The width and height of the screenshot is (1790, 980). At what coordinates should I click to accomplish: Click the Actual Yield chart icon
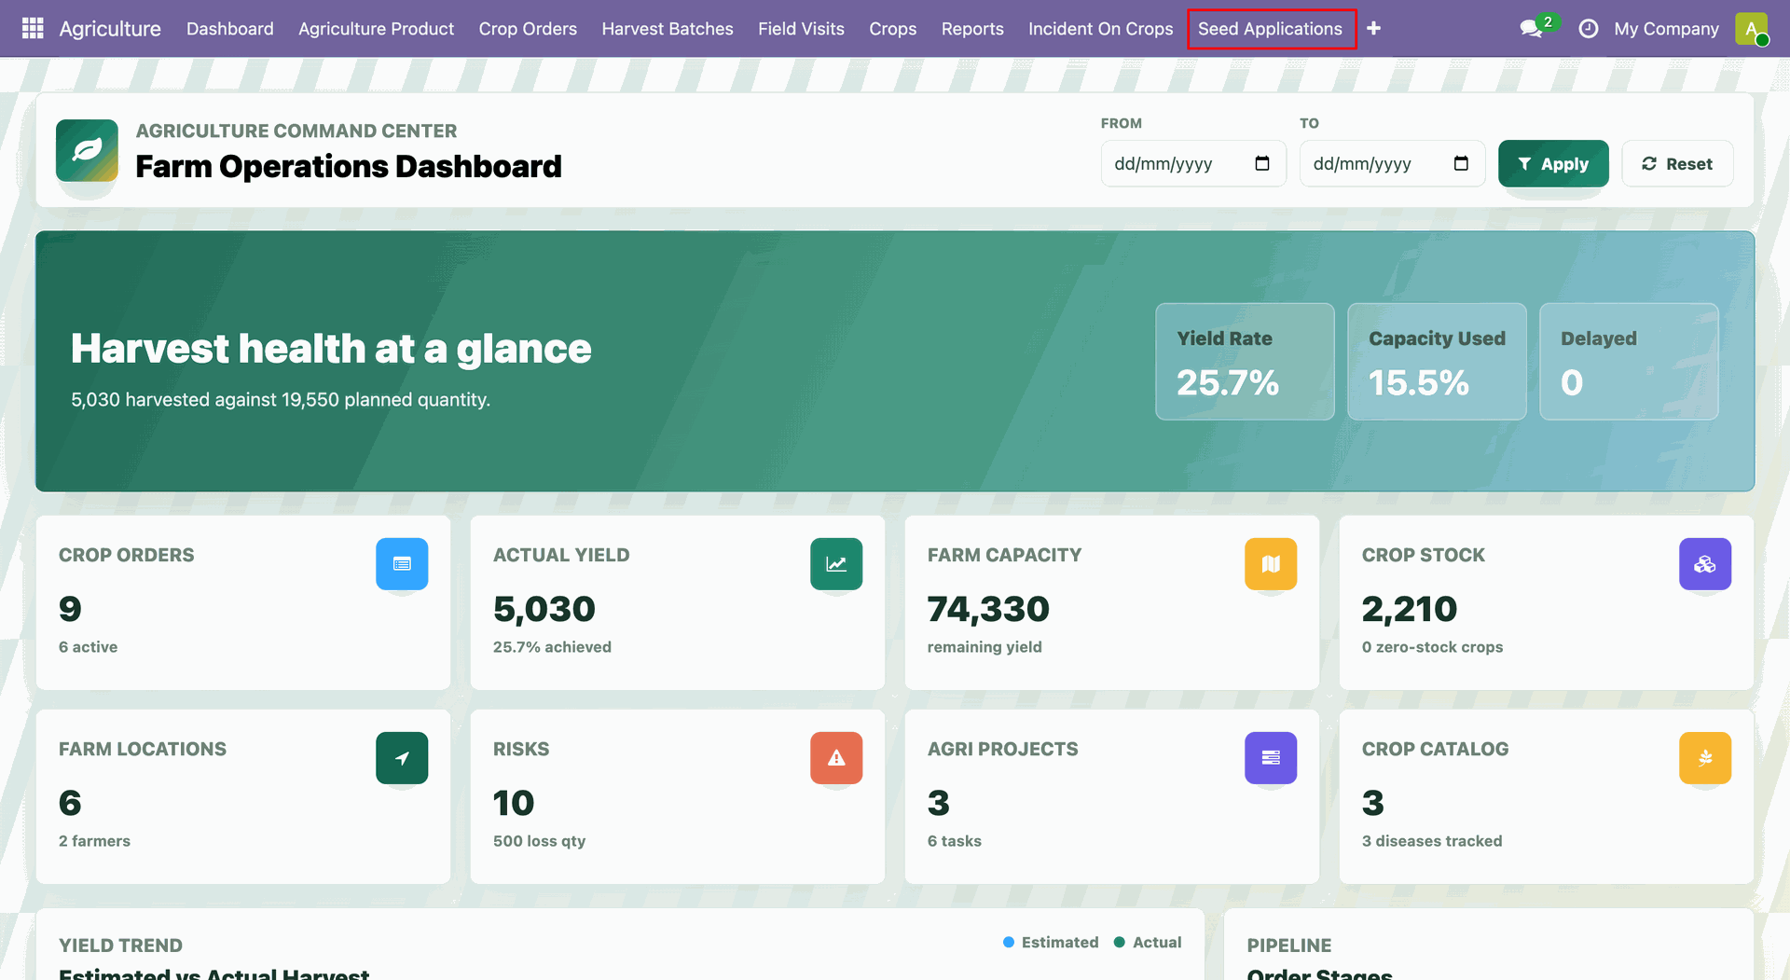point(836,564)
